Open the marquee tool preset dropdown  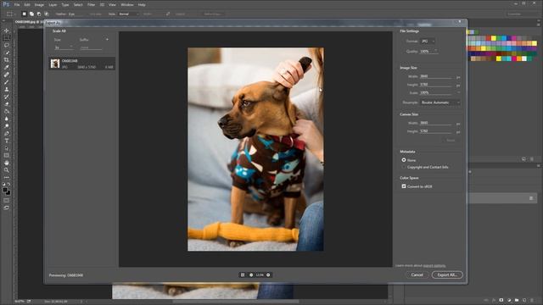11,14
